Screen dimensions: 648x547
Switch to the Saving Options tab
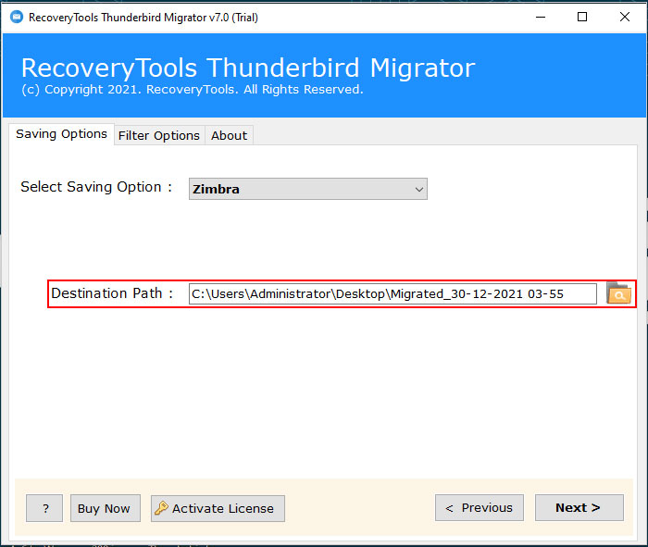[61, 134]
